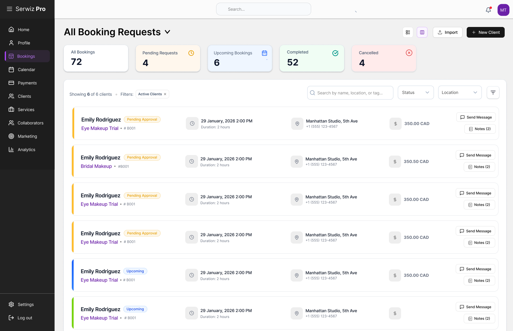Open the Bridal Makeup service link
This screenshot has height=331, width=513.
(96, 166)
